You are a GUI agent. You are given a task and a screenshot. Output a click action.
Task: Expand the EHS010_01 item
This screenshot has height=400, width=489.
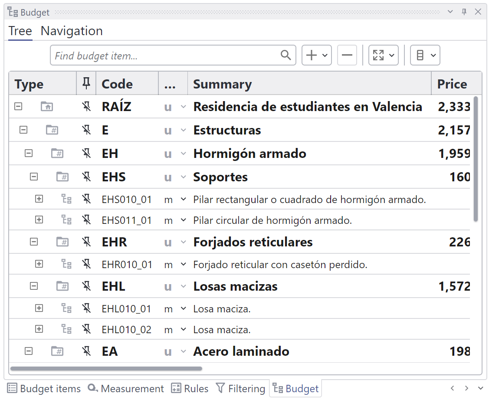39,199
